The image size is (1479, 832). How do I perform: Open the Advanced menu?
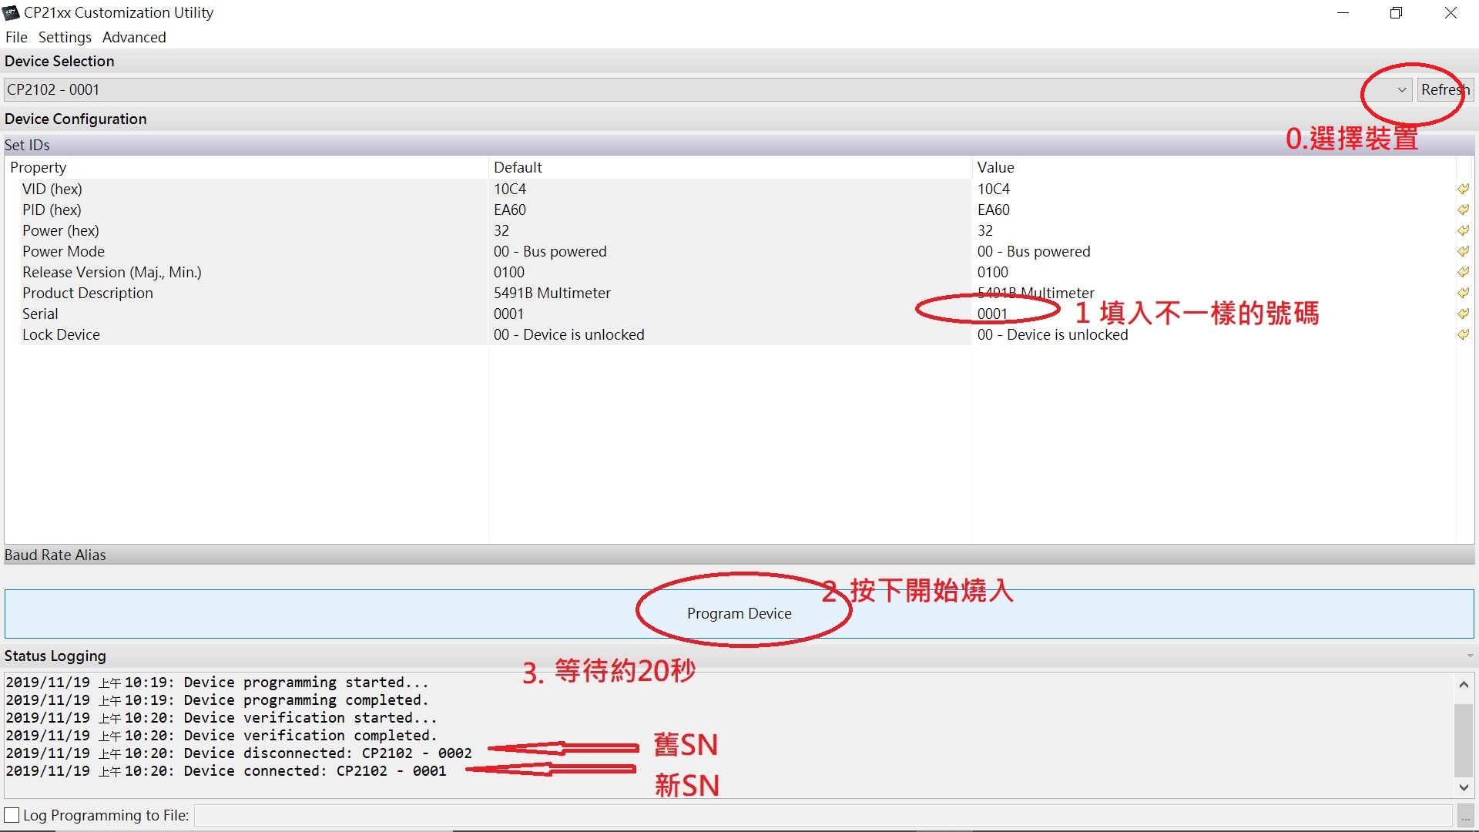pyautogui.click(x=134, y=37)
